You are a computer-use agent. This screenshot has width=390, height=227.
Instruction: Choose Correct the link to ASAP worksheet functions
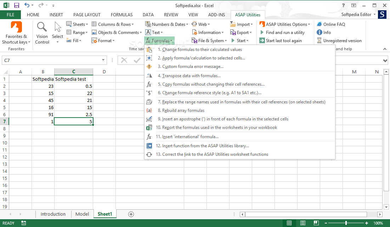point(240,154)
